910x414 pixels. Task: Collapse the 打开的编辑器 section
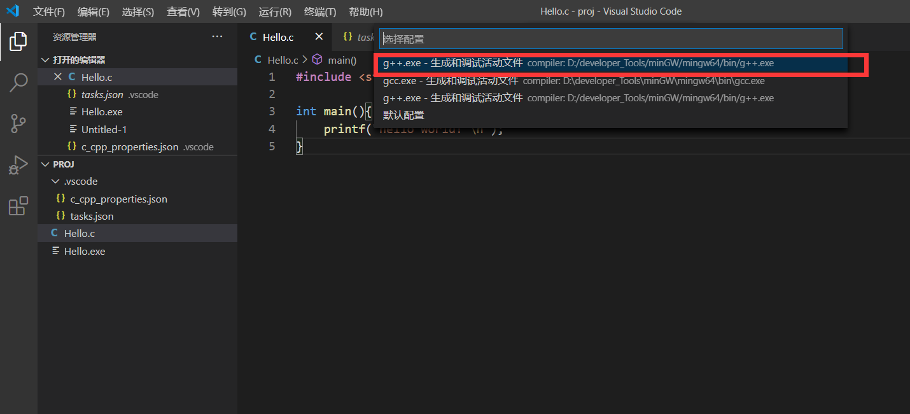coord(45,60)
